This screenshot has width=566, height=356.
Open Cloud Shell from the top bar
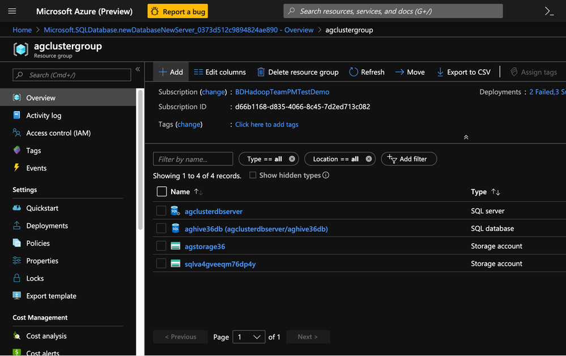(548, 11)
